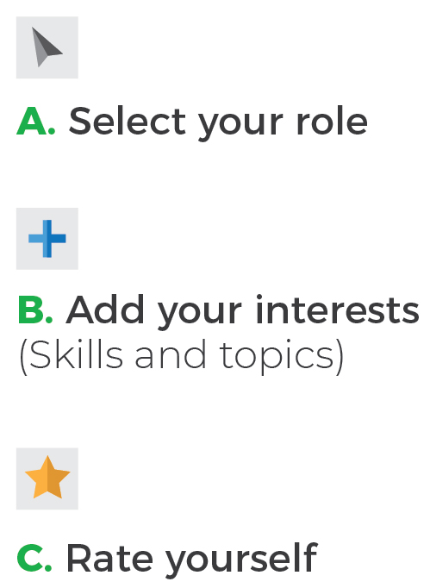Open the 'Add your interests' step
This screenshot has width=430, height=588.
pyautogui.click(x=242, y=311)
